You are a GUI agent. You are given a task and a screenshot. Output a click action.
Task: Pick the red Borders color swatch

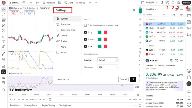[x=105, y=39]
